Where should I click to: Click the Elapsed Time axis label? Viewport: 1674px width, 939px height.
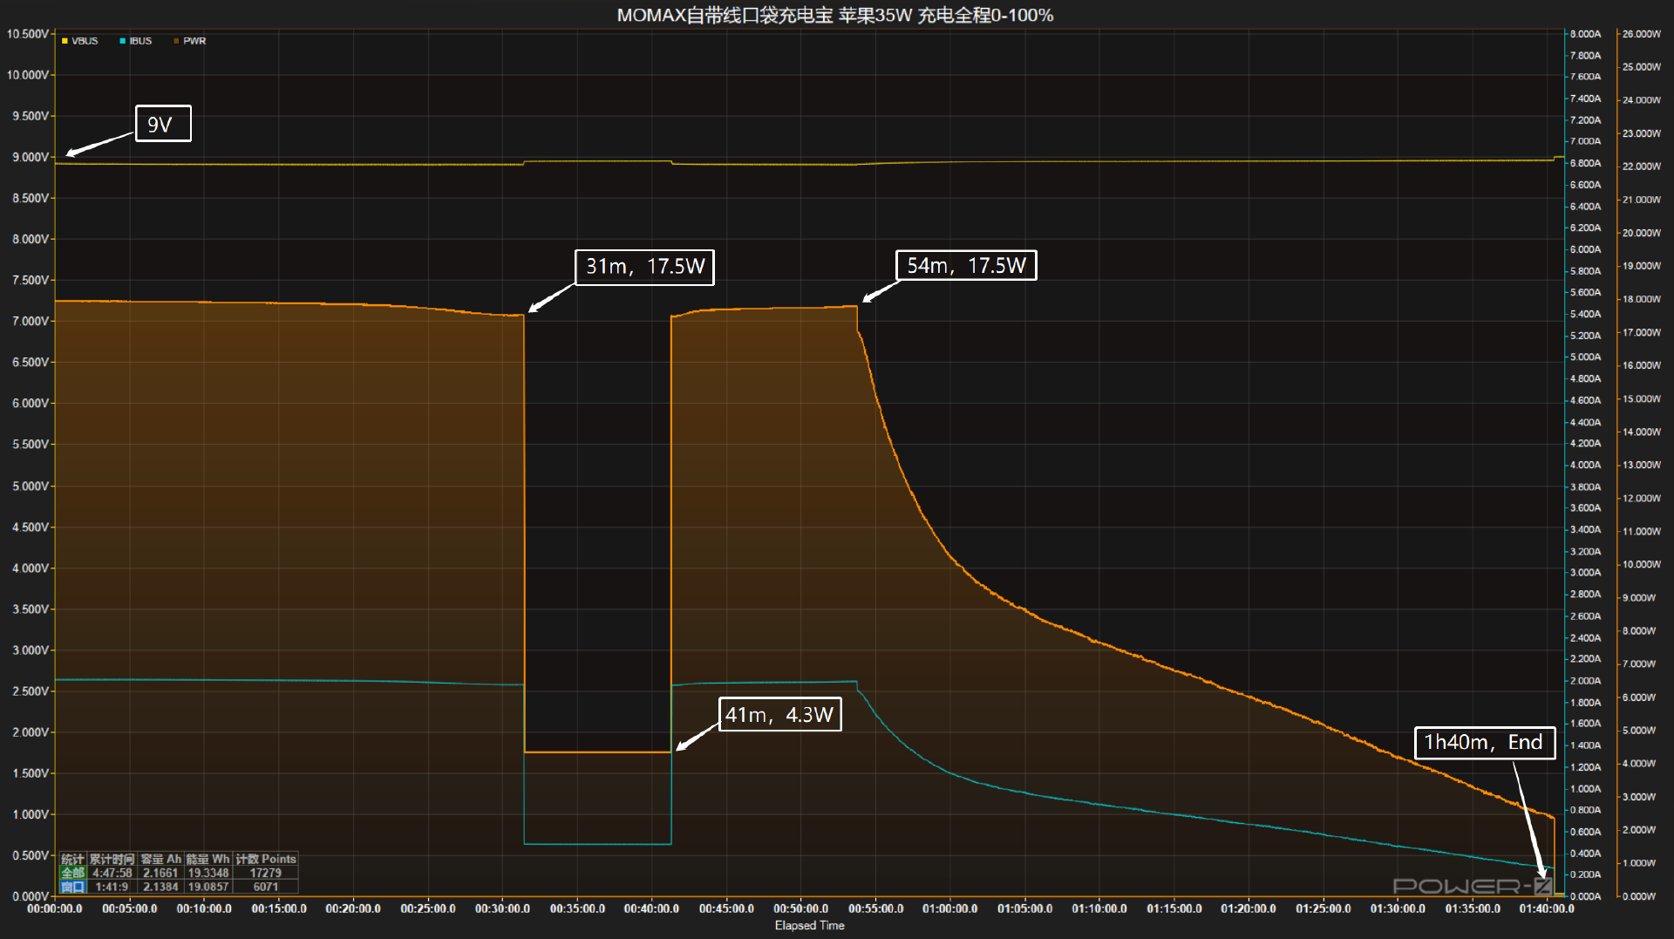pyautogui.click(x=810, y=926)
